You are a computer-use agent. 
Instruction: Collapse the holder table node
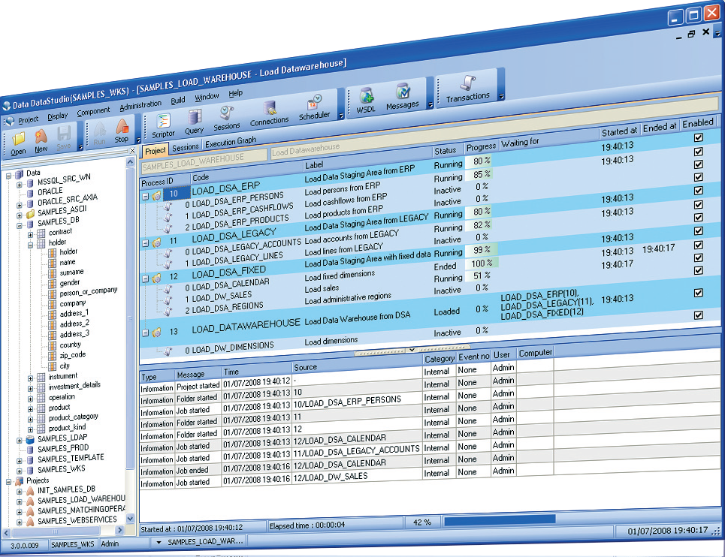[x=31, y=243]
